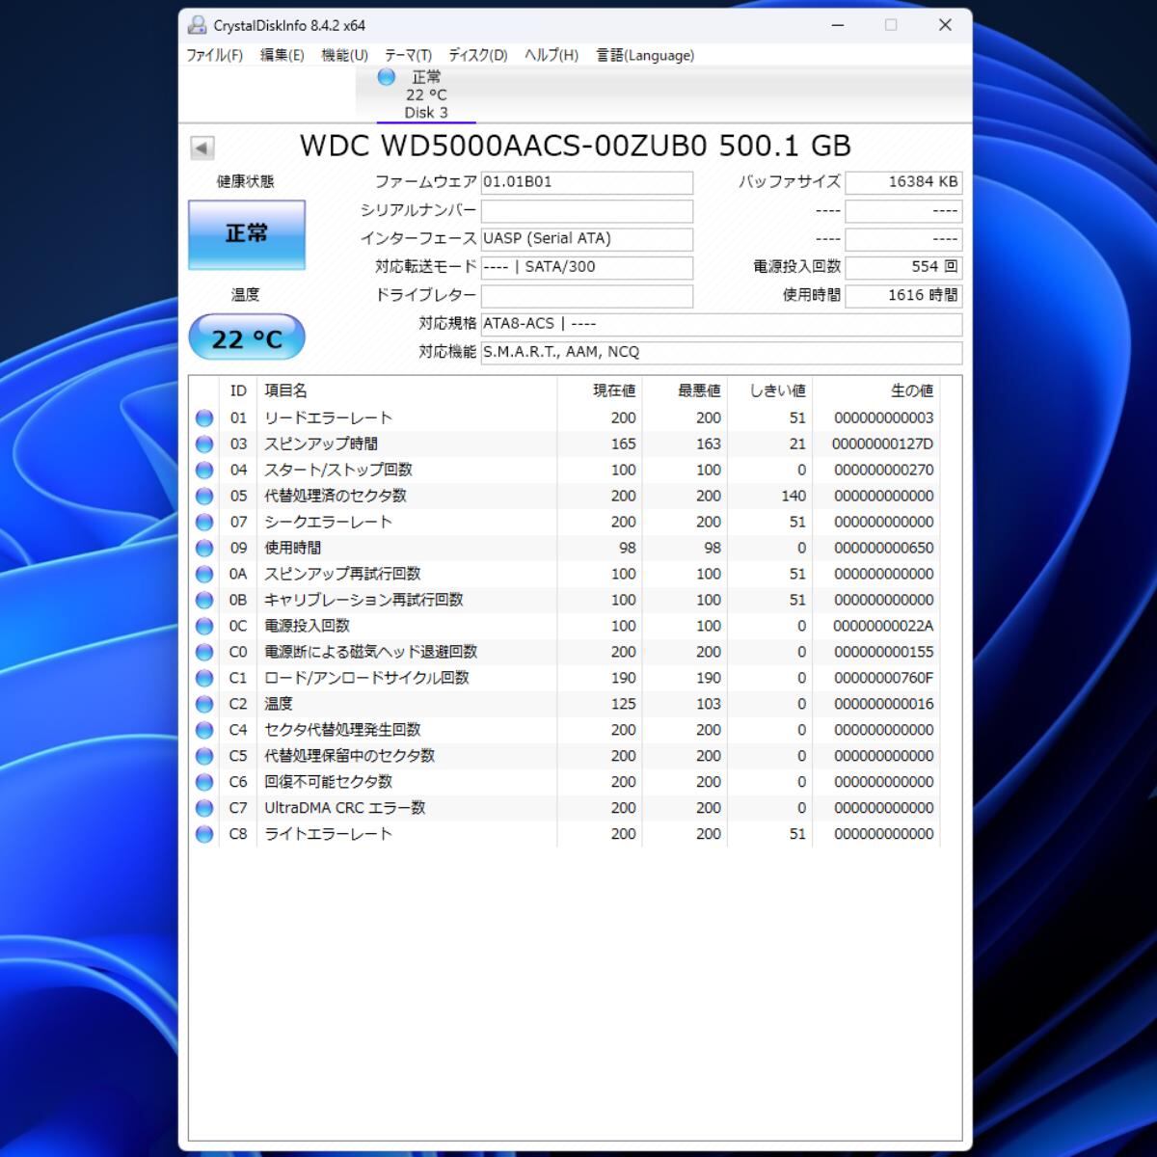Click the status orb for リードエラーレート row
The image size is (1157, 1157).
point(204,418)
